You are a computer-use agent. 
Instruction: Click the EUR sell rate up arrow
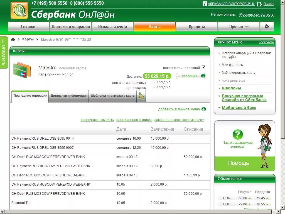tap(267, 198)
